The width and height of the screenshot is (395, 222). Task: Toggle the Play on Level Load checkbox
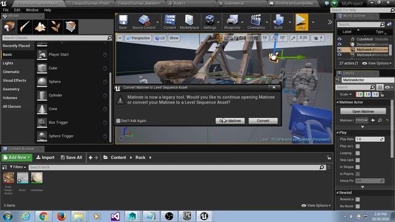coord(358,146)
